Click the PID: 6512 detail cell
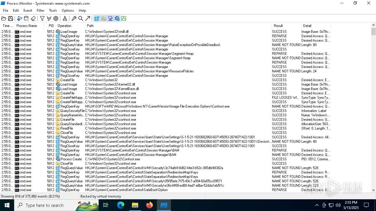 pyautogui.click(x=315, y=159)
